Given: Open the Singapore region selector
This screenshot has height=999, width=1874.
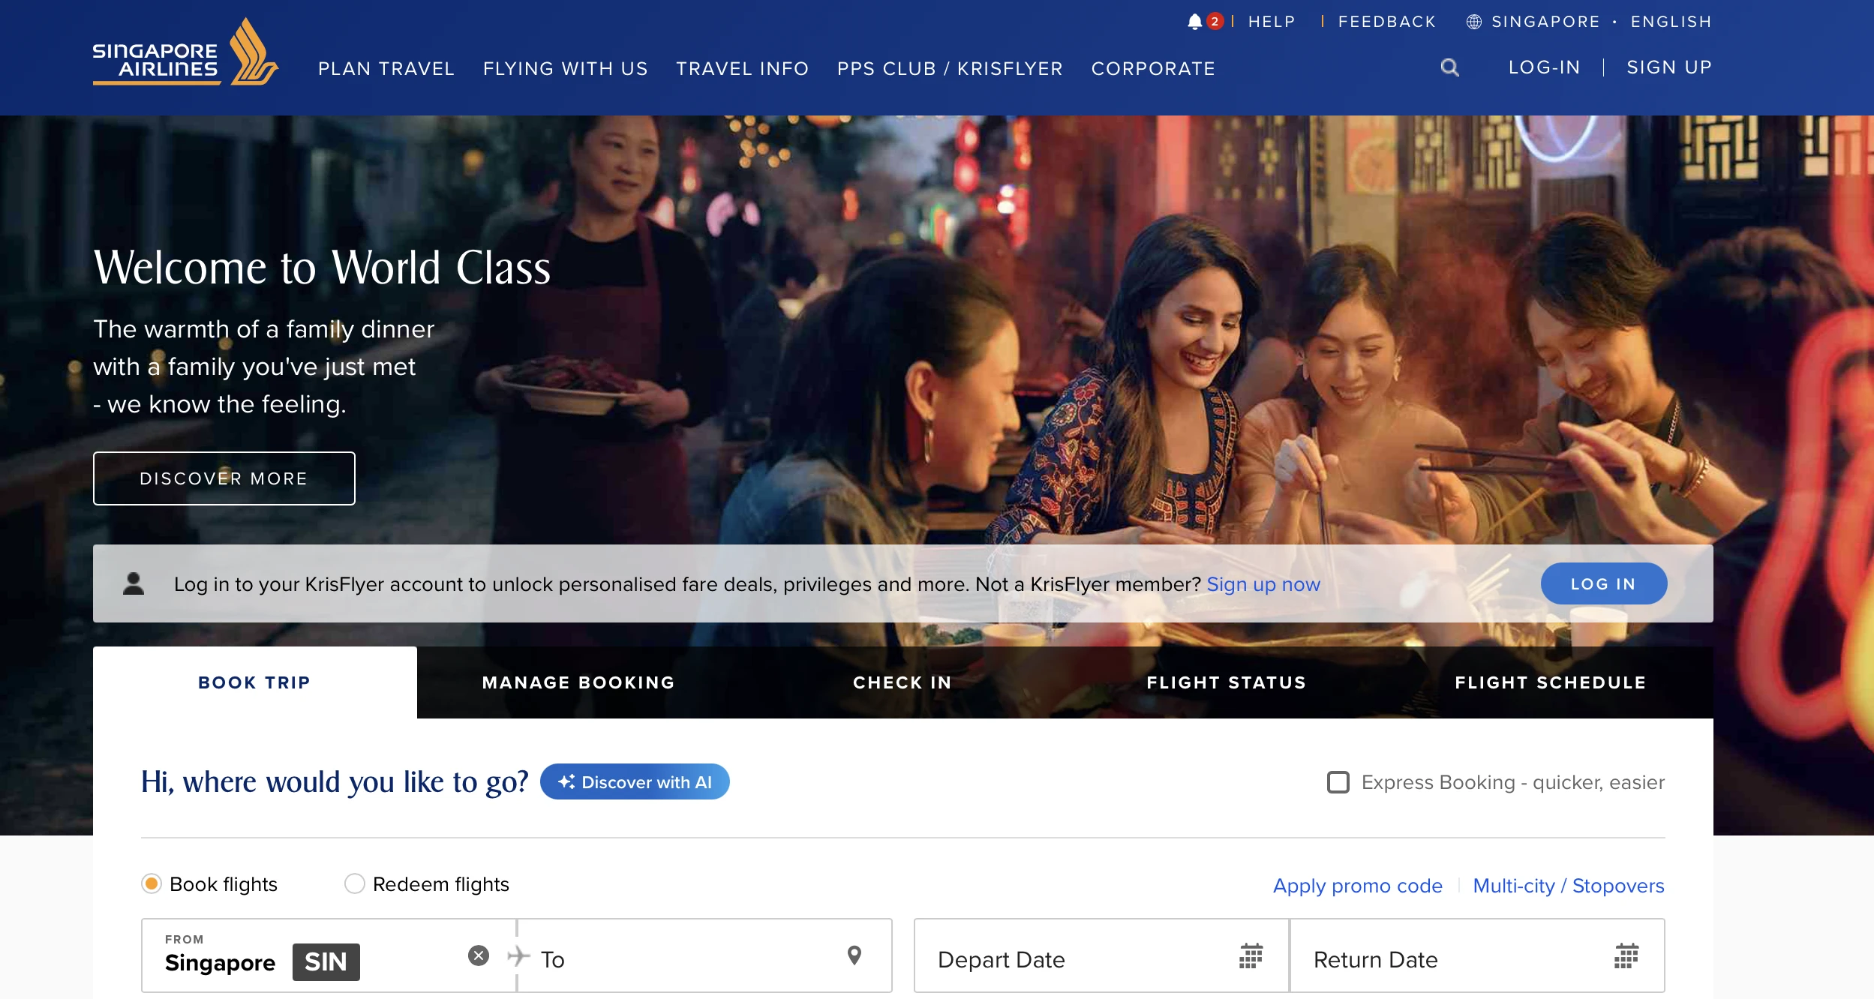Looking at the screenshot, I should (1545, 22).
